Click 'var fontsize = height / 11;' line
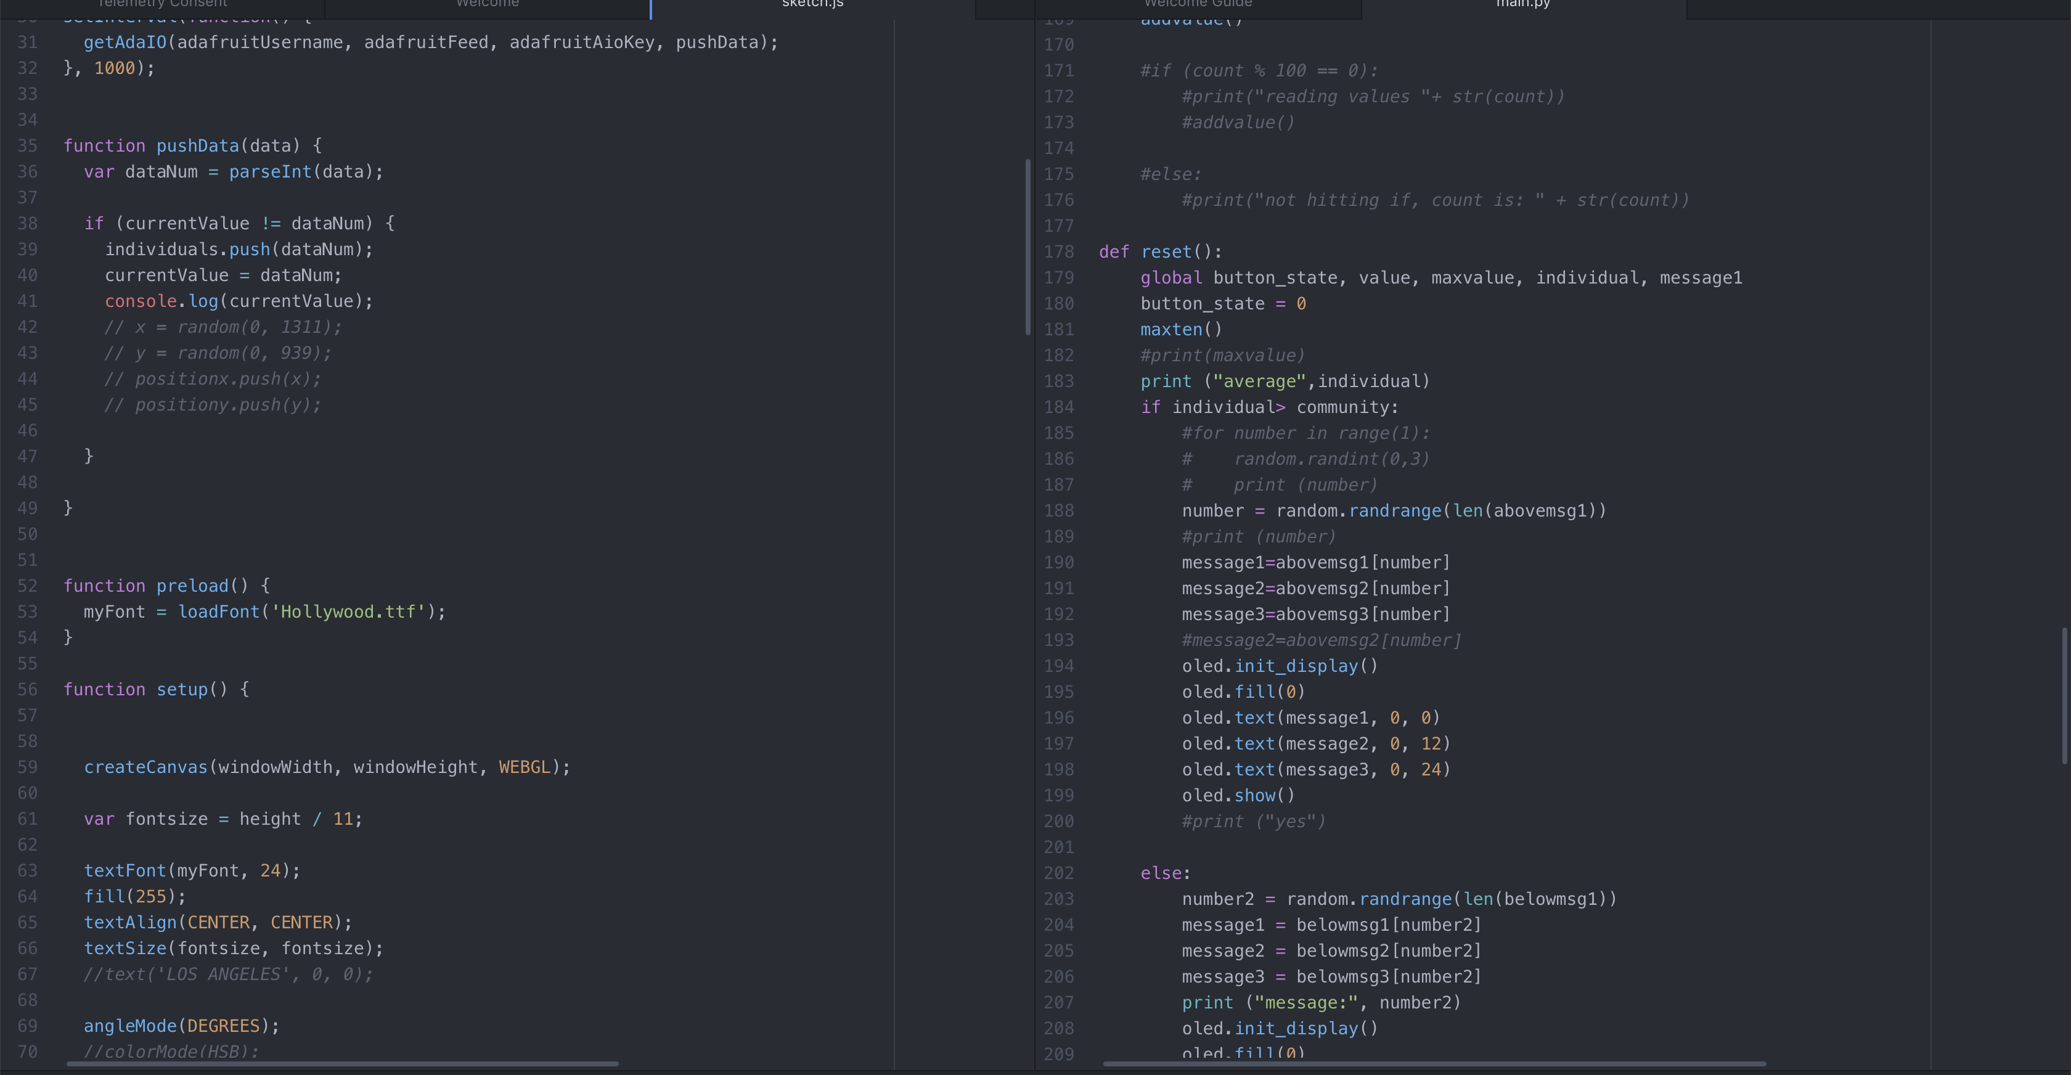Image resolution: width=2071 pixels, height=1075 pixels. tap(224, 819)
